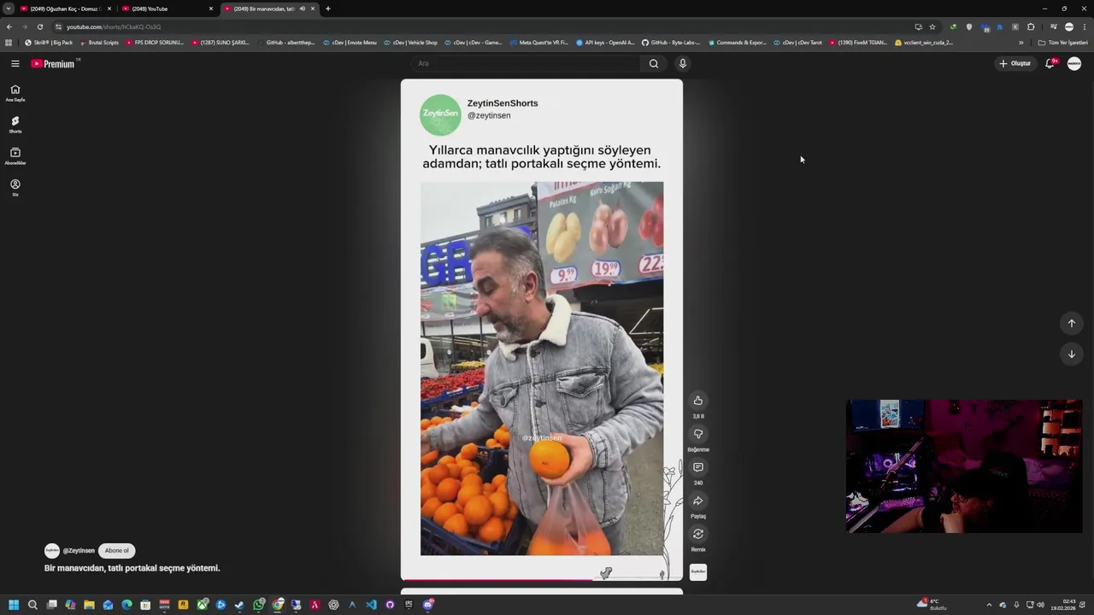Go to previous Short with up arrow
This screenshot has height=615, width=1094.
click(1072, 323)
